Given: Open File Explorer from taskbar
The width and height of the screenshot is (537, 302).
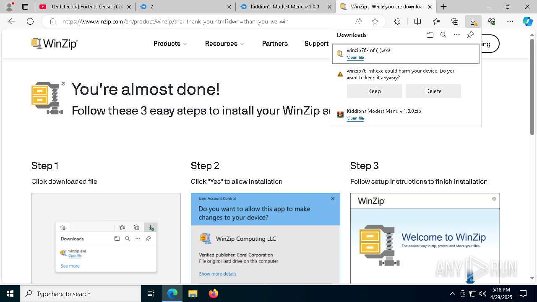Looking at the screenshot, I should coord(193,294).
